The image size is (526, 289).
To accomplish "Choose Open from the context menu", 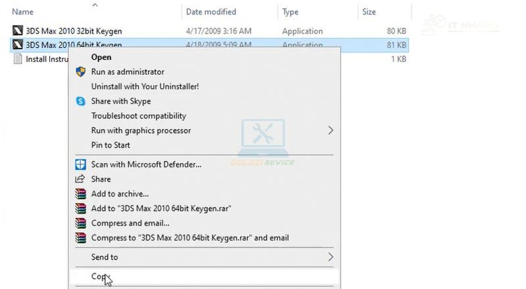I will [x=101, y=57].
